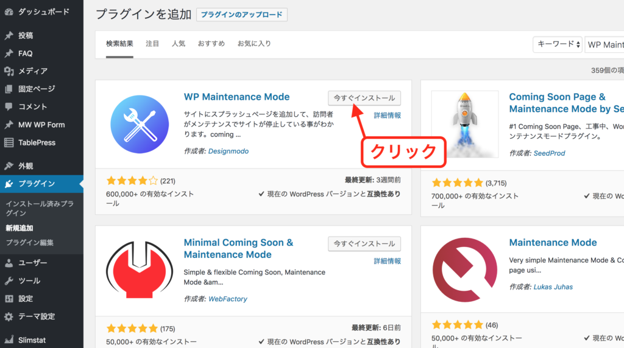The image size is (624, 348).
Task: Click the 外観 paintbrush icon
Action: coord(9,165)
